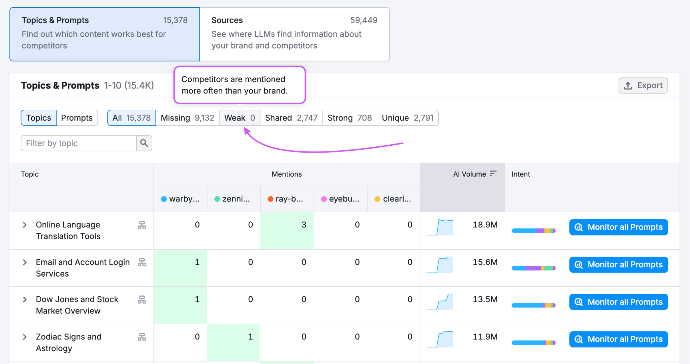Image resolution: width=690 pixels, height=364 pixels.
Task: Click Monitor all Prompts for Email and Account Login Services
Action: [618, 265]
